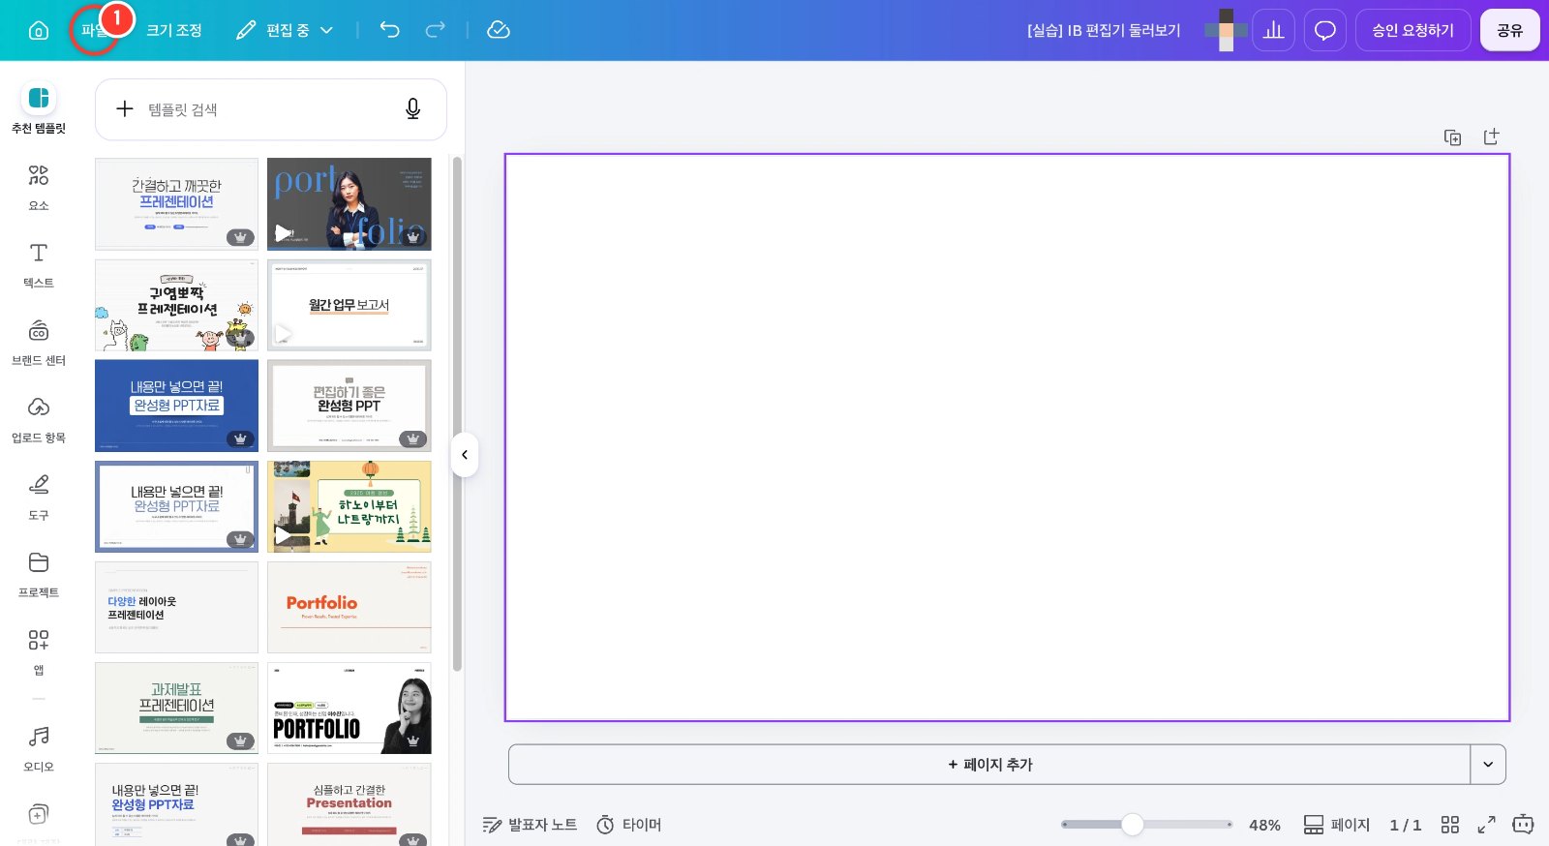Click the template panel scrollbar
The width and height of the screenshot is (1549, 846).
tap(457, 414)
